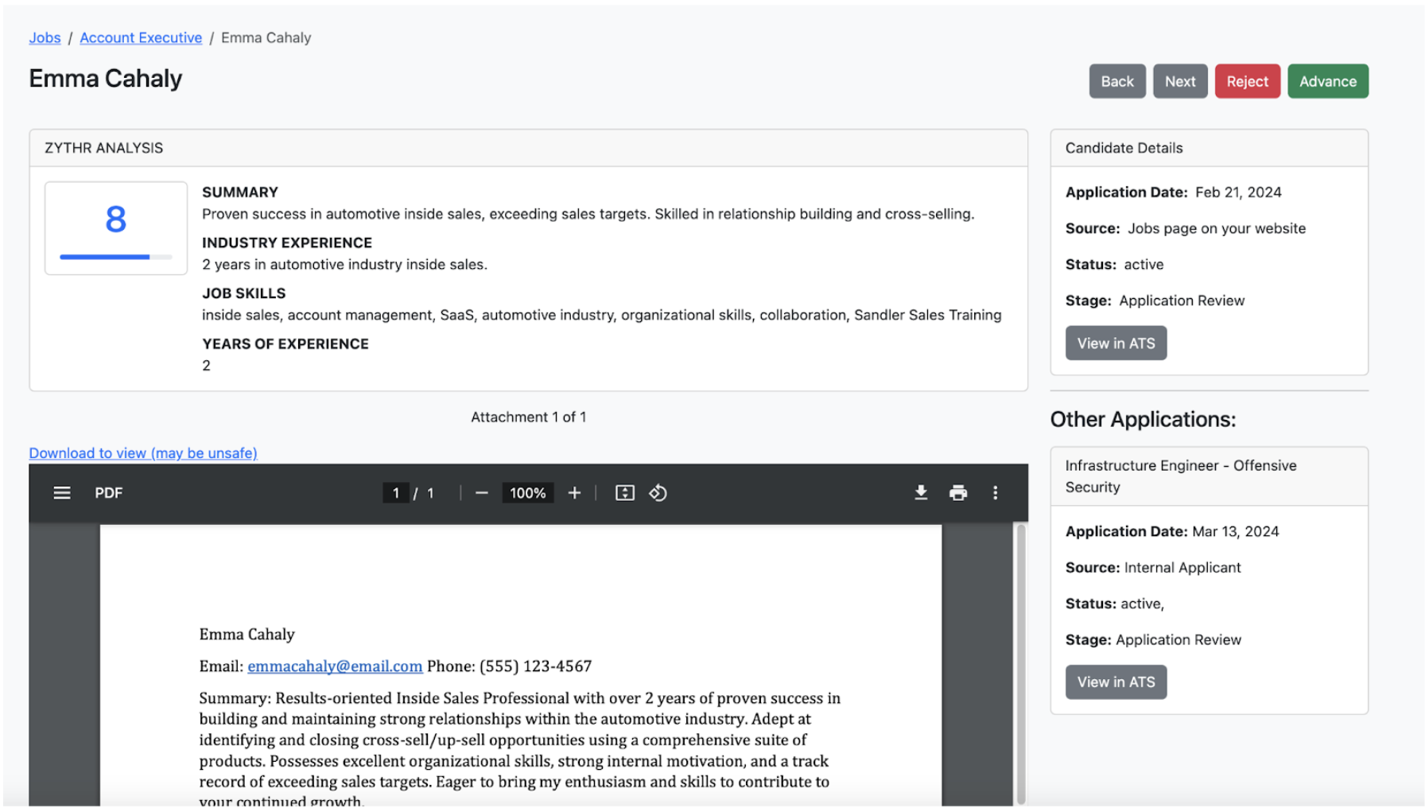This screenshot has width=1425, height=808.
Task: Print the PDF using the printer icon
Action: (x=958, y=493)
